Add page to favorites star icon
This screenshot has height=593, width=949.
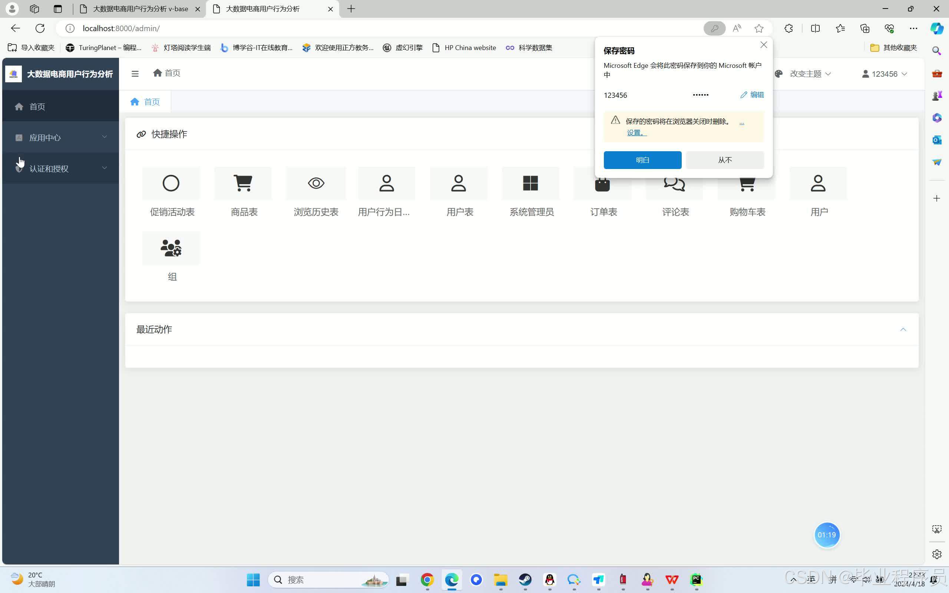tap(759, 28)
